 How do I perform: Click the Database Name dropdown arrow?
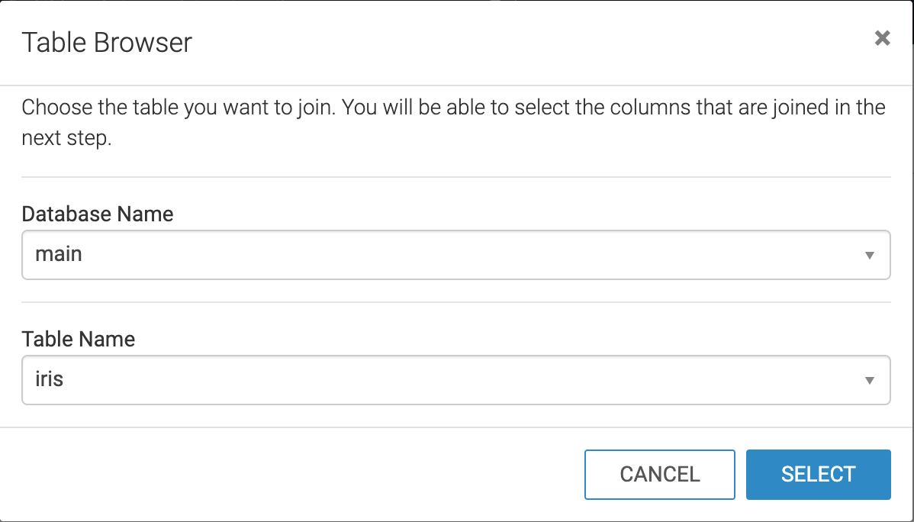pyautogui.click(x=869, y=256)
